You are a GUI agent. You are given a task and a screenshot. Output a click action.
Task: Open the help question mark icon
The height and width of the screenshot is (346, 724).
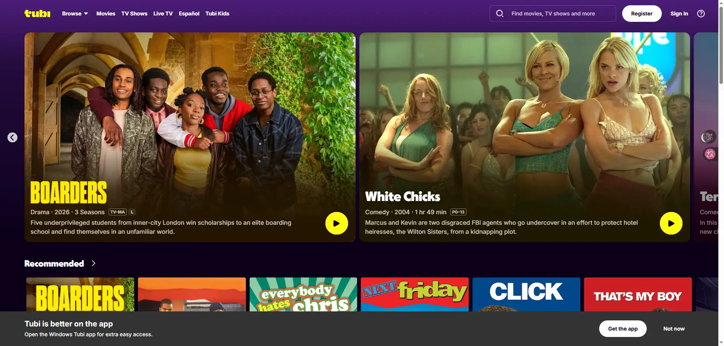tap(701, 14)
